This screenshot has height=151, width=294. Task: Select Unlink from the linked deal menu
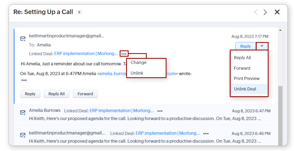(x=137, y=73)
